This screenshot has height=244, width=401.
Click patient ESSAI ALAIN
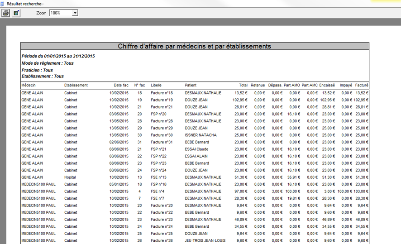point(196,156)
